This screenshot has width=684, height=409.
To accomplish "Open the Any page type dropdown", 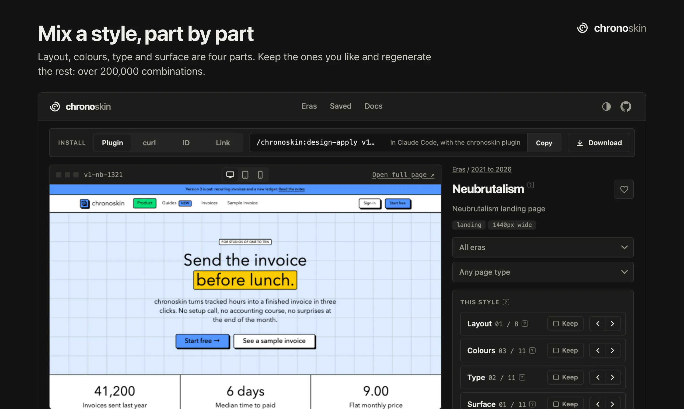I will click(543, 272).
